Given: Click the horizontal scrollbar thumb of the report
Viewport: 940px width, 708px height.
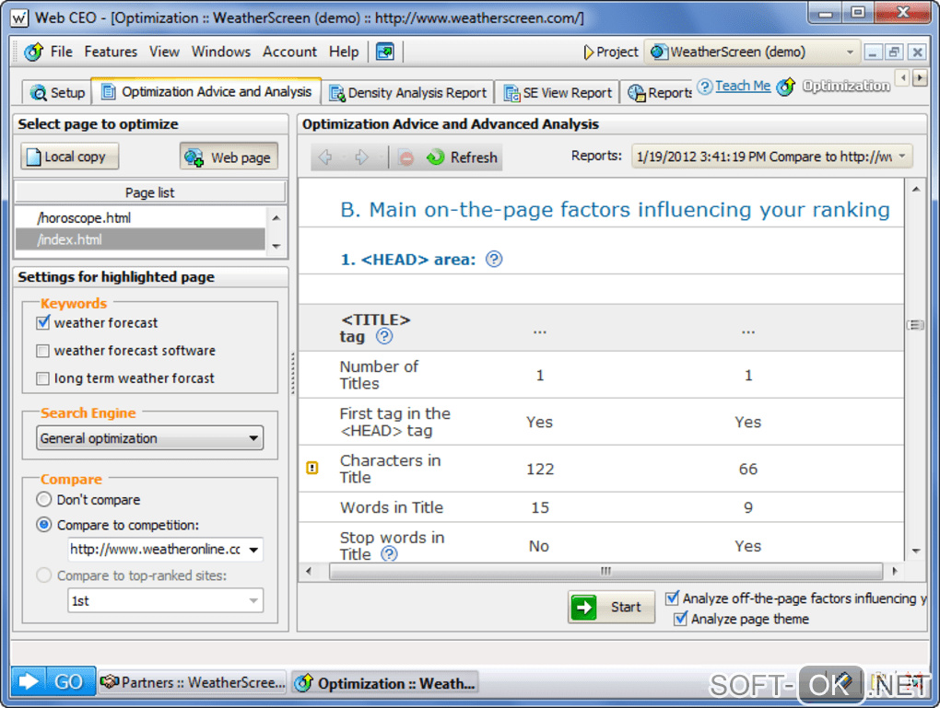Looking at the screenshot, I should point(605,571).
